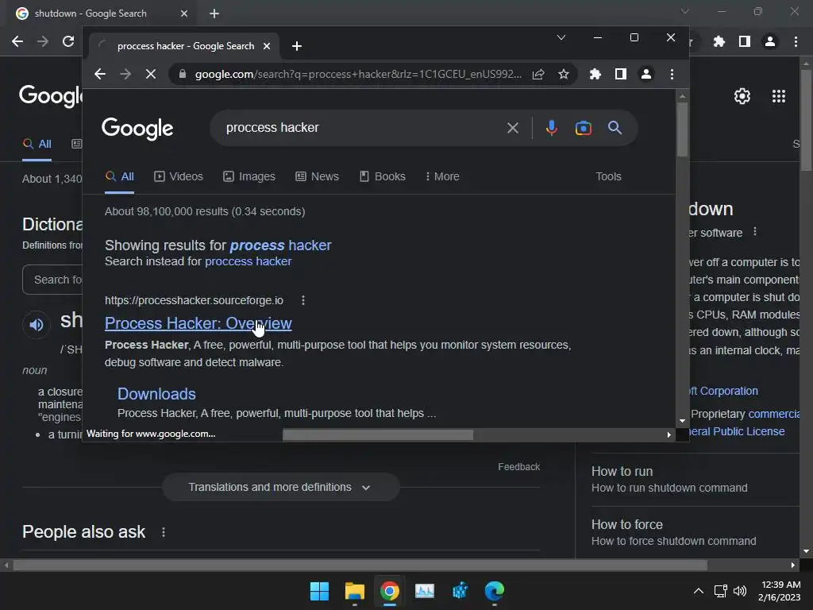Toggle side panel icon in front window
The width and height of the screenshot is (813, 610).
(621, 74)
